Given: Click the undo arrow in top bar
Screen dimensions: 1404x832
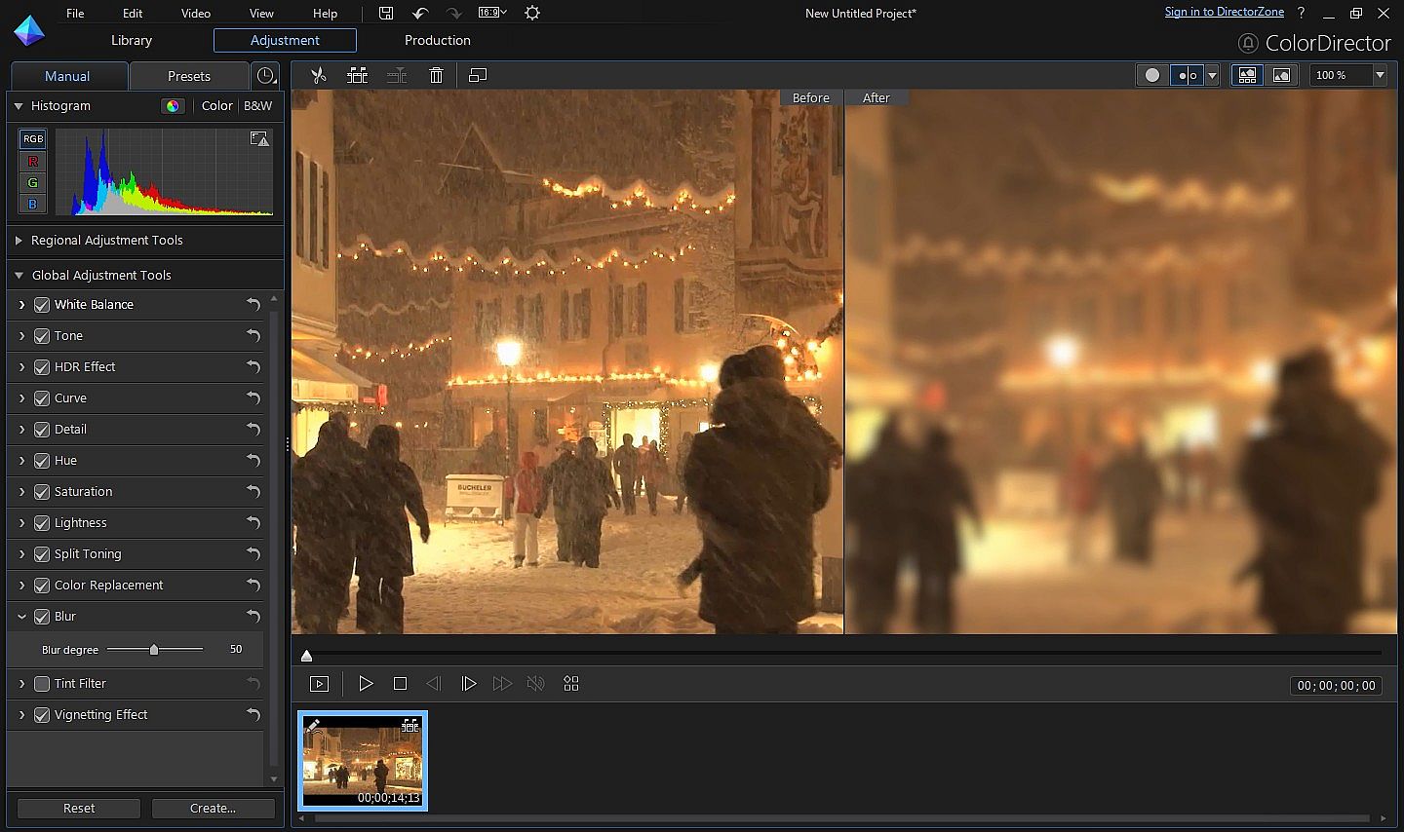Looking at the screenshot, I should click(x=420, y=13).
